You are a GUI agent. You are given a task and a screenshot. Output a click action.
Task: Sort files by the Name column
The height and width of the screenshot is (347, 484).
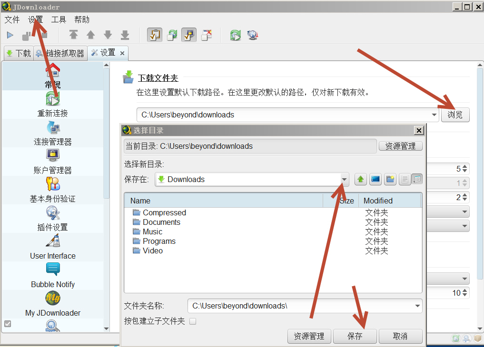pyautogui.click(x=224, y=201)
